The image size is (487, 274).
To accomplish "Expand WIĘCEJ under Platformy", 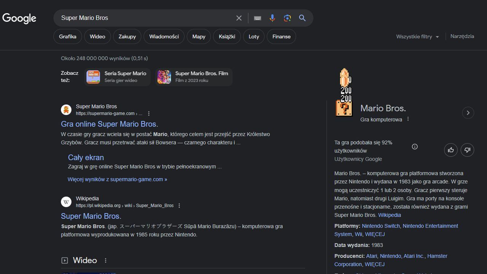I will 375,234.
